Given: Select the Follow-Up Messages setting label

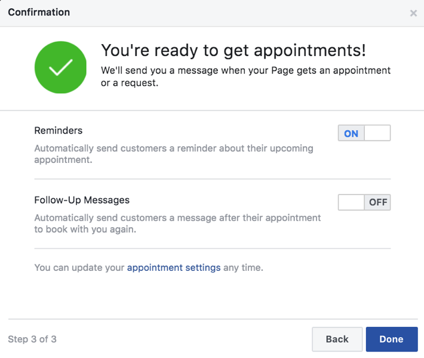Looking at the screenshot, I should (82, 200).
